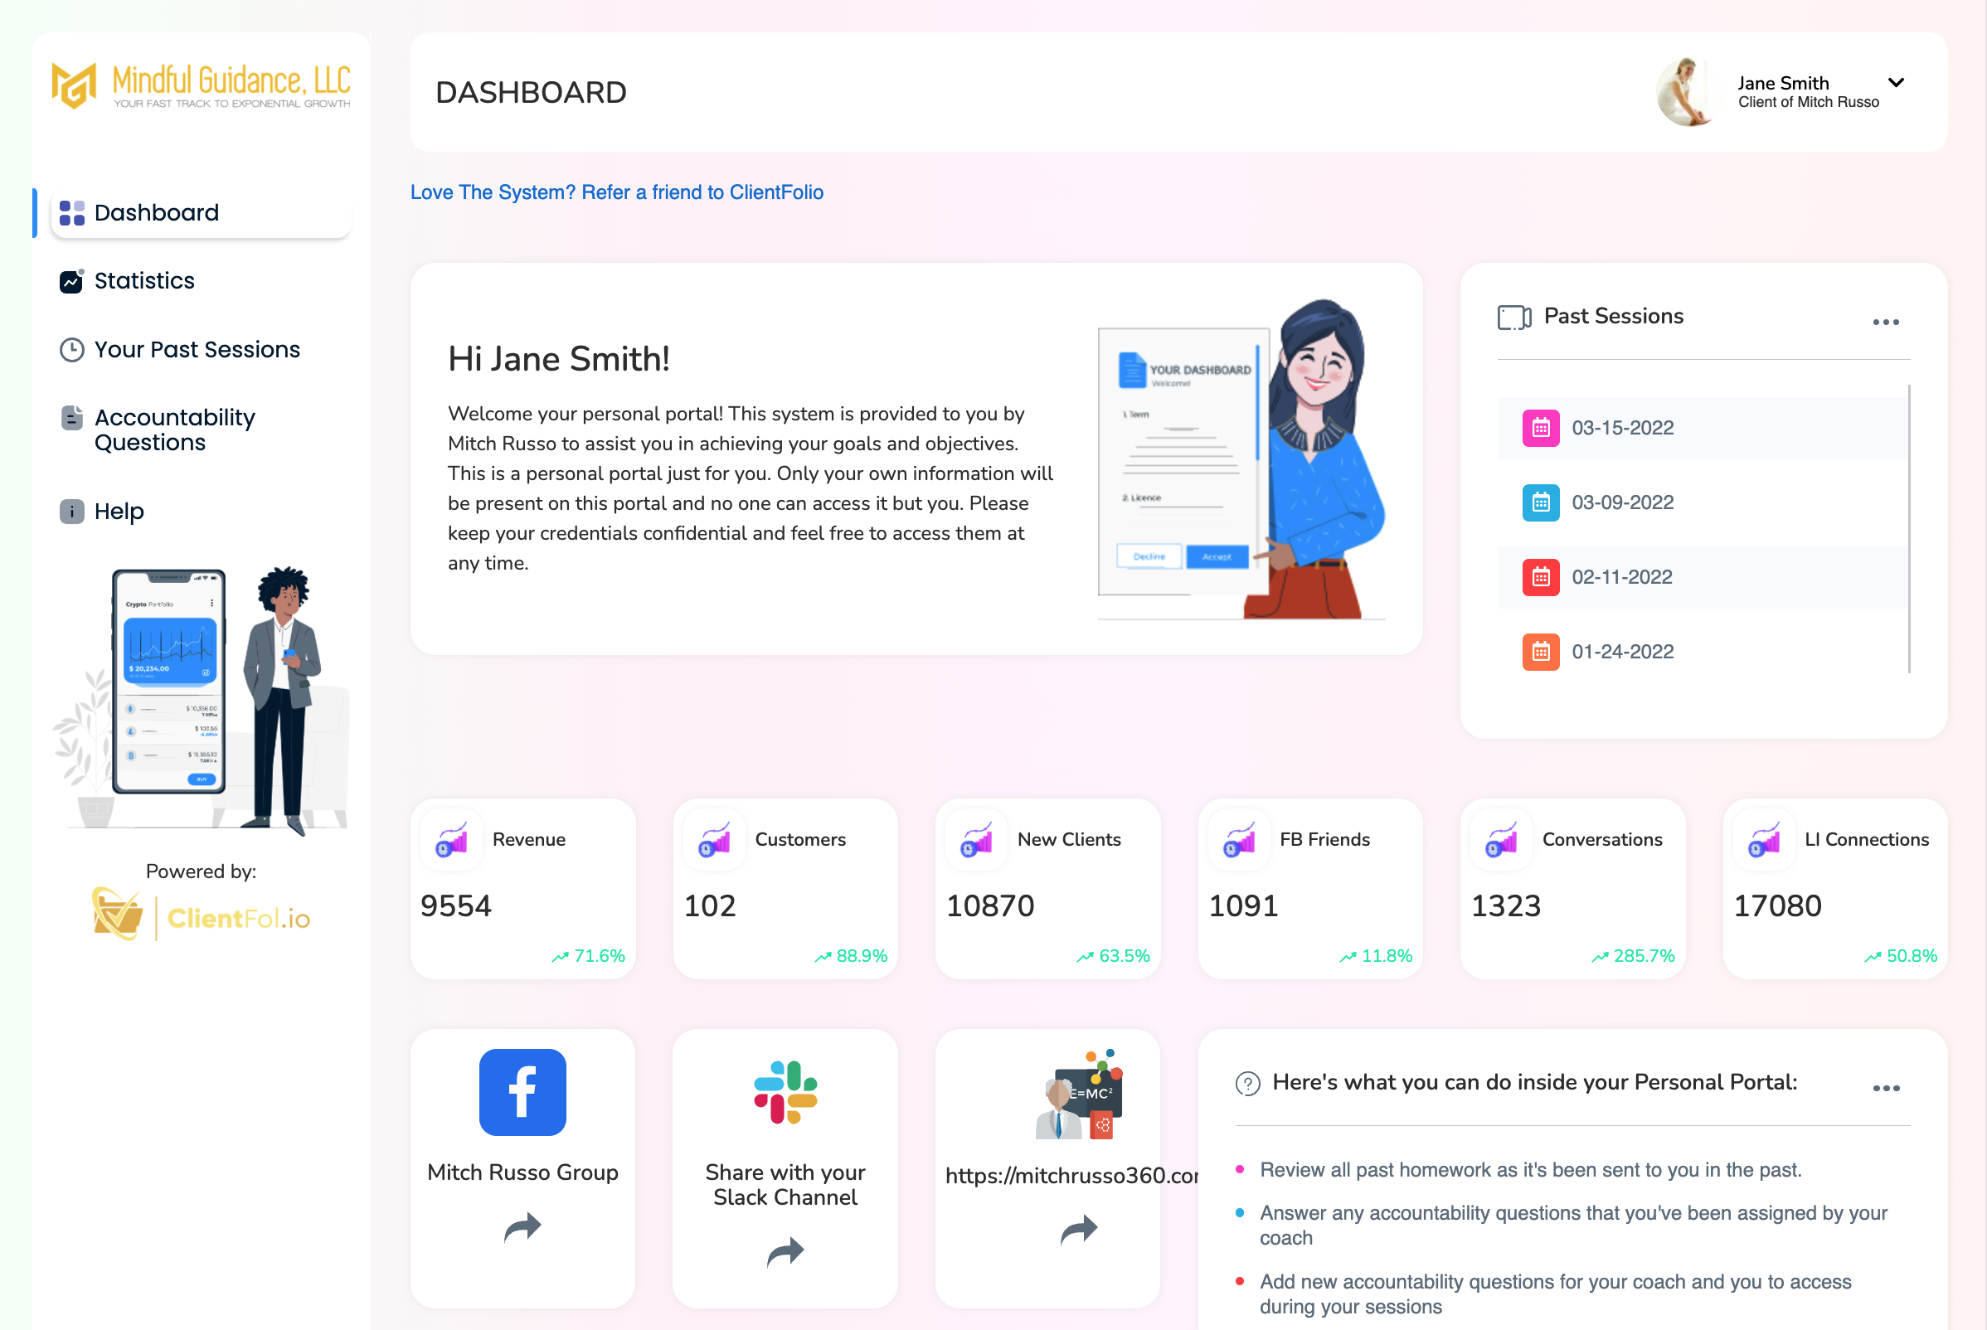Click the red calendar icon for 02-11-2022
The width and height of the screenshot is (1987, 1330).
[1540, 577]
